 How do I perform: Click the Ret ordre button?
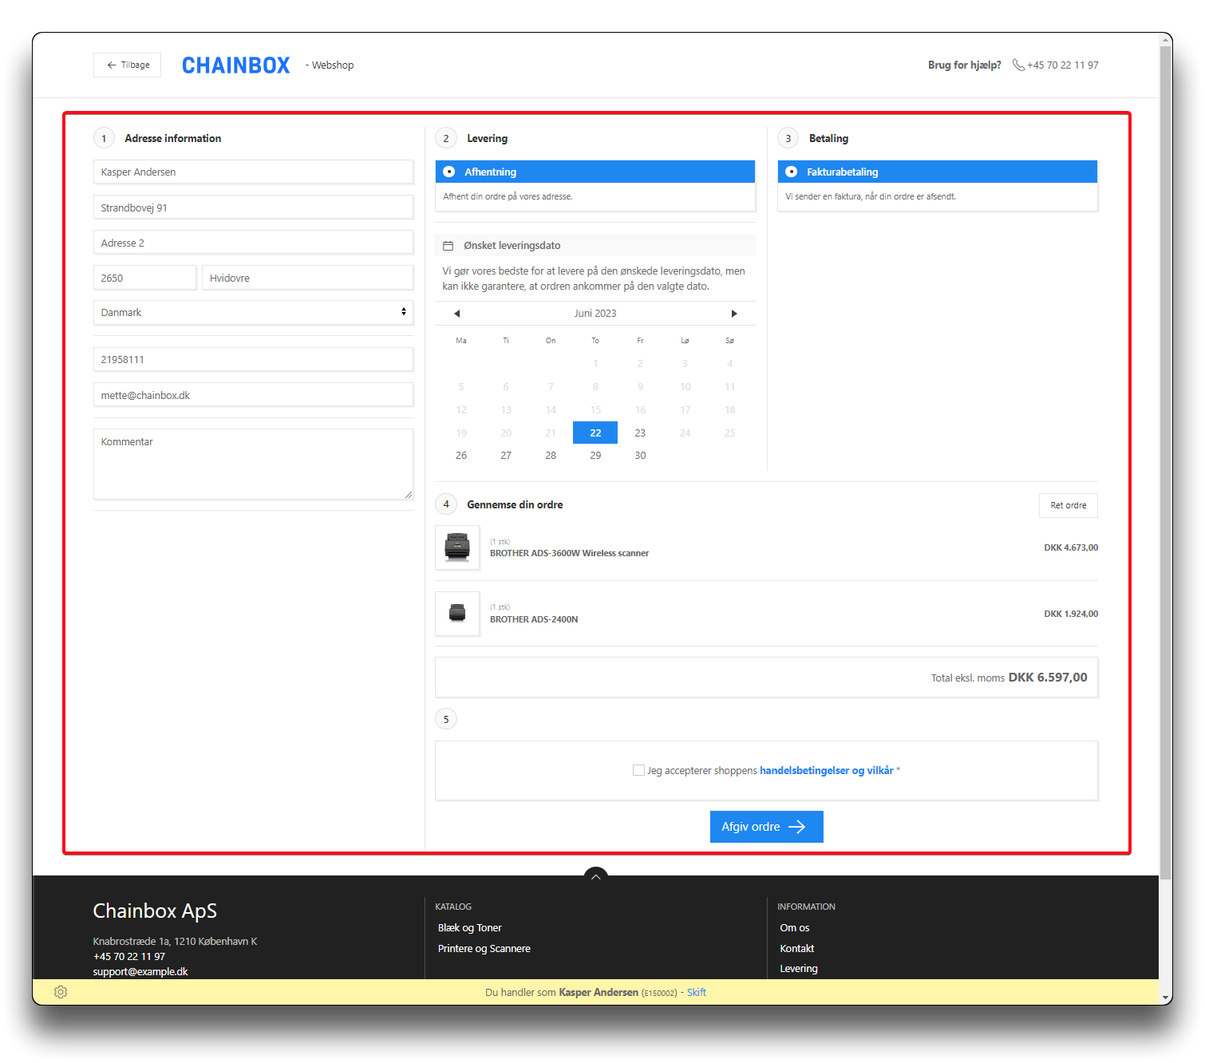pyautogui.click(x=1069, y=505)
